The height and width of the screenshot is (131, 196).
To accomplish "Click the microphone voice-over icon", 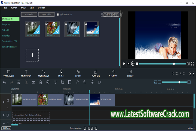I will pyautogui.click(x=93, y=82).
